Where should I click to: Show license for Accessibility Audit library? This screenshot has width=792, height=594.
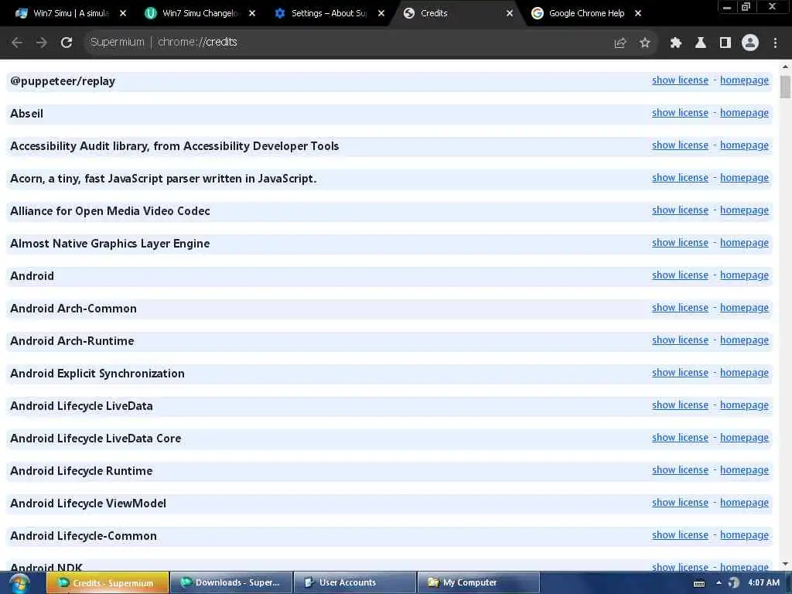pos(680,145)
